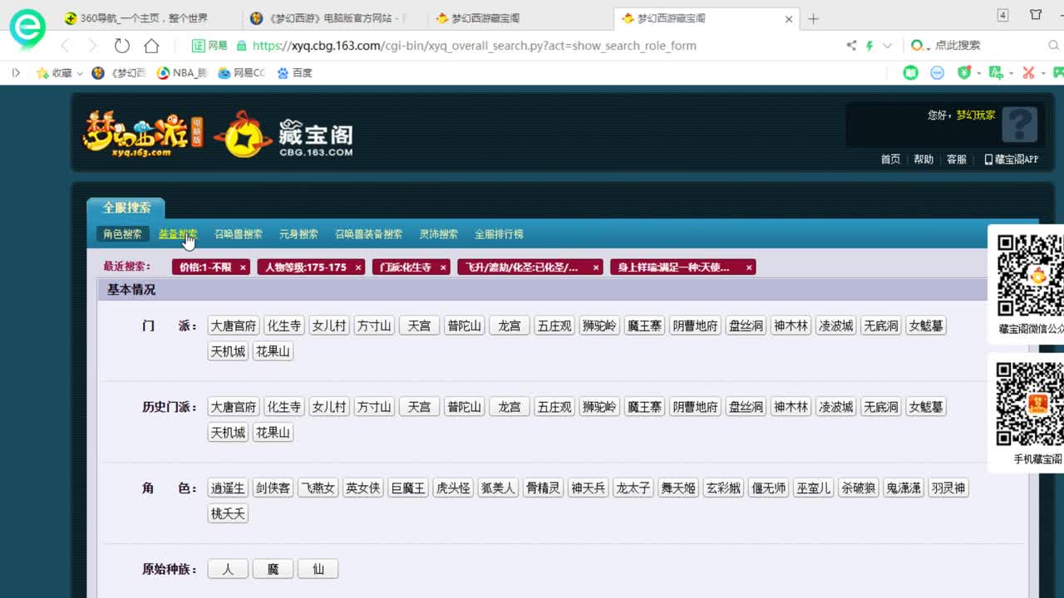
Task: Open the 梦幻玩家 user link
Action: click(x=976, y=115)
